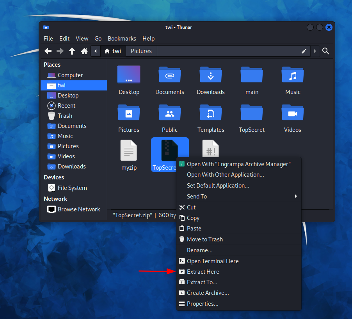Click Browse Network in sidebar
352x319 pixels.
[x=78, y=209]
